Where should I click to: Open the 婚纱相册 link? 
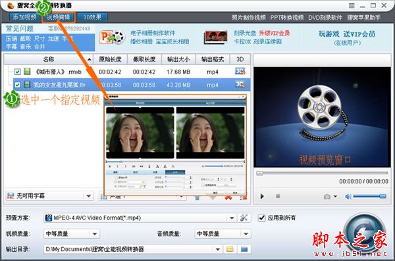pyautogui.click(x=142, y=41)
